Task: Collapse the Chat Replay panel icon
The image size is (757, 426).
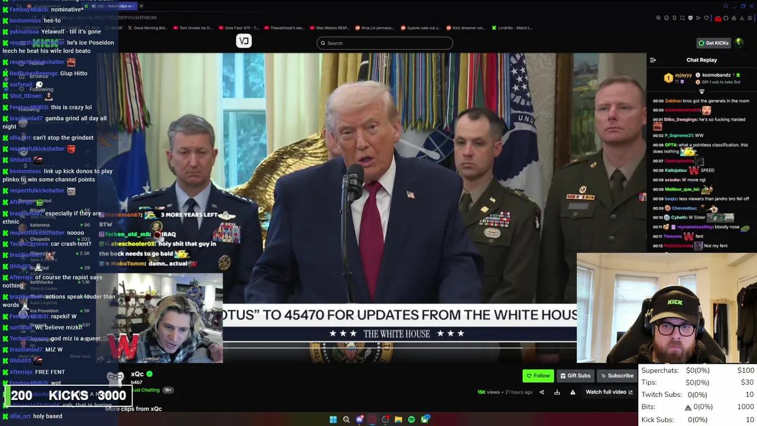Action: point(653,60)
